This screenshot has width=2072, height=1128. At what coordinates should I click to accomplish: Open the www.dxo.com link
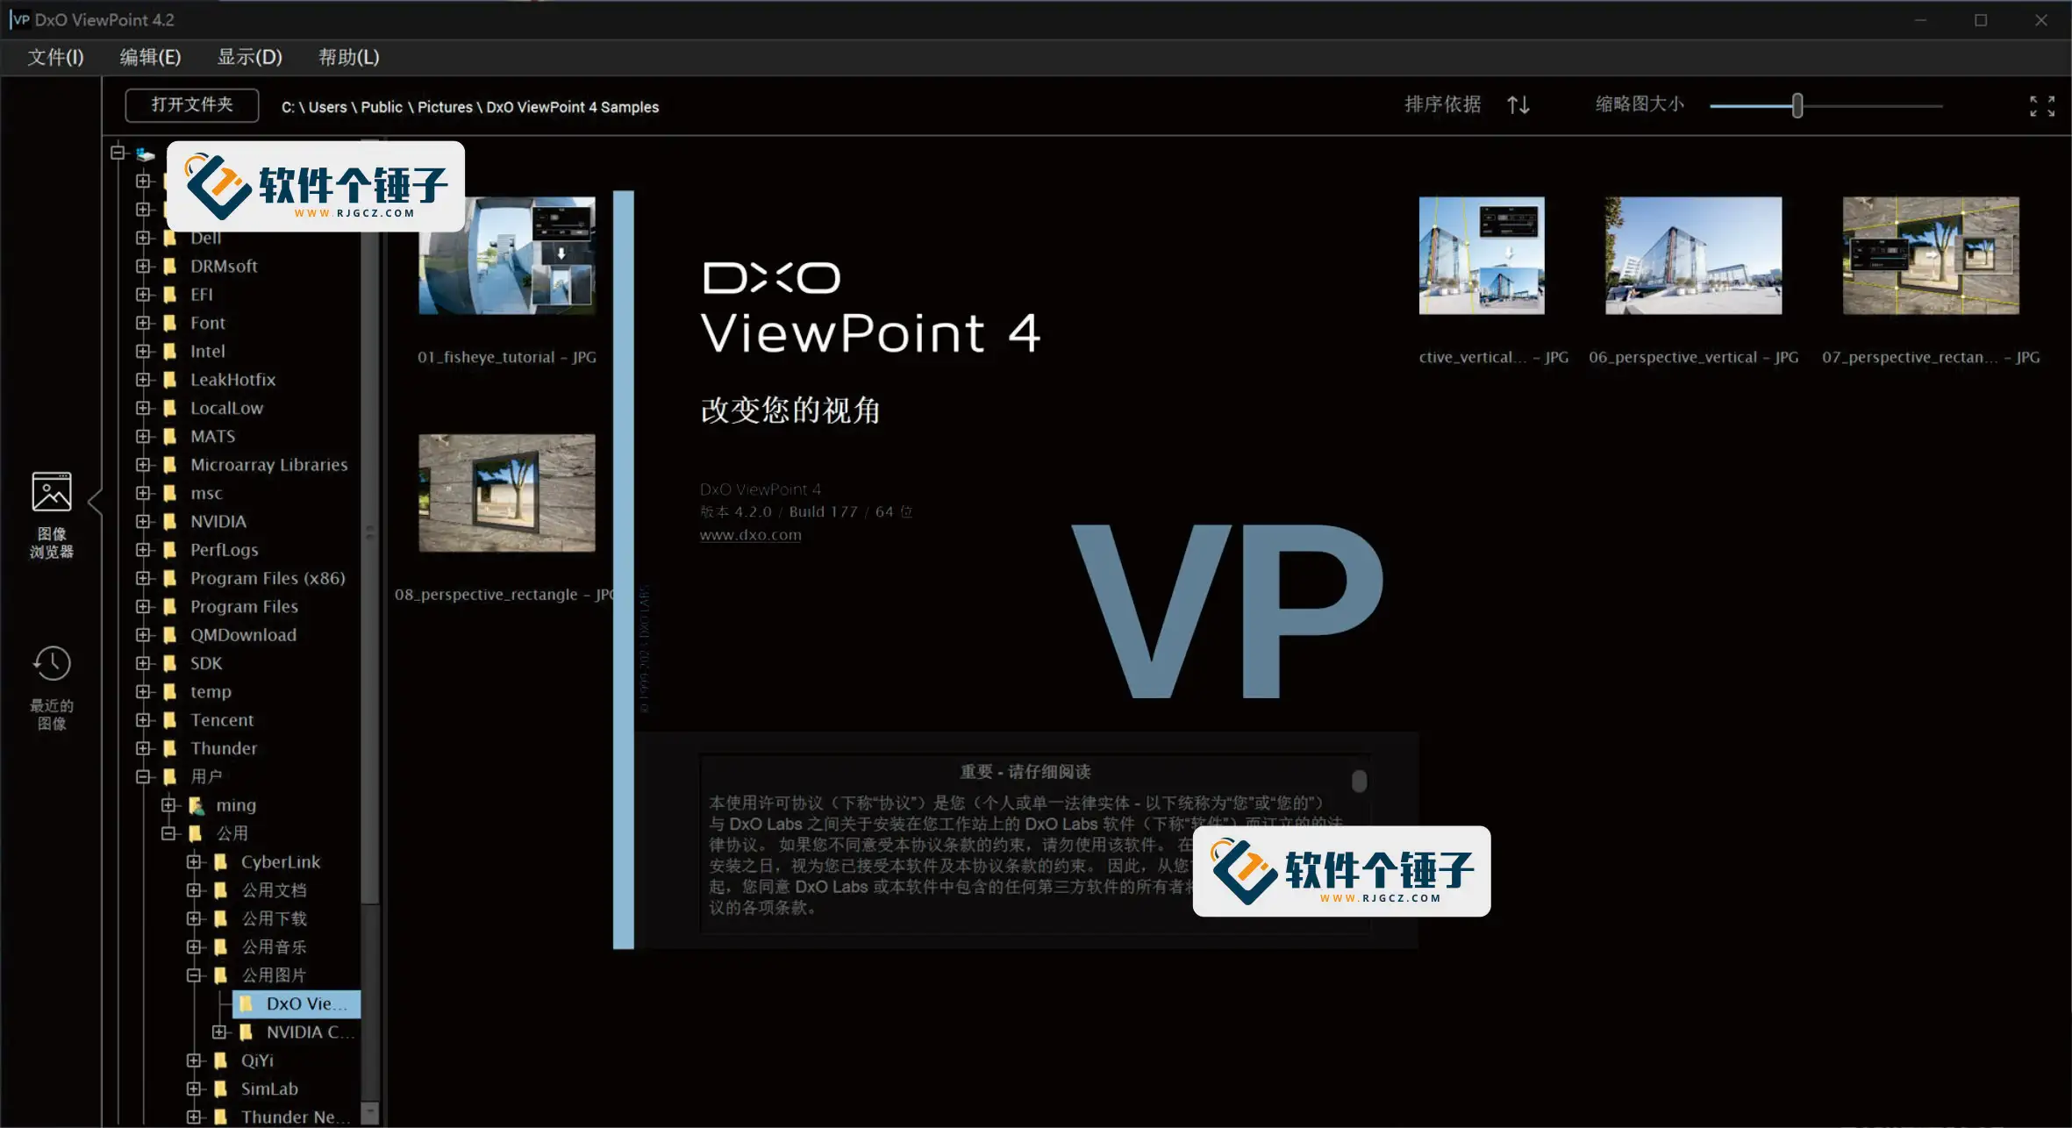pyautogui.click(x=750, y=535)
